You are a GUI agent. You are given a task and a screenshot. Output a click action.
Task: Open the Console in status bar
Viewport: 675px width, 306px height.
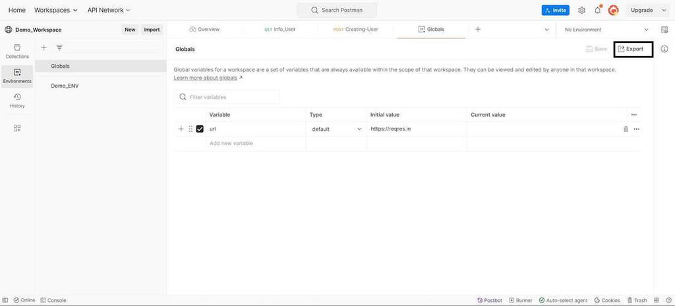(x=53, y=301)
